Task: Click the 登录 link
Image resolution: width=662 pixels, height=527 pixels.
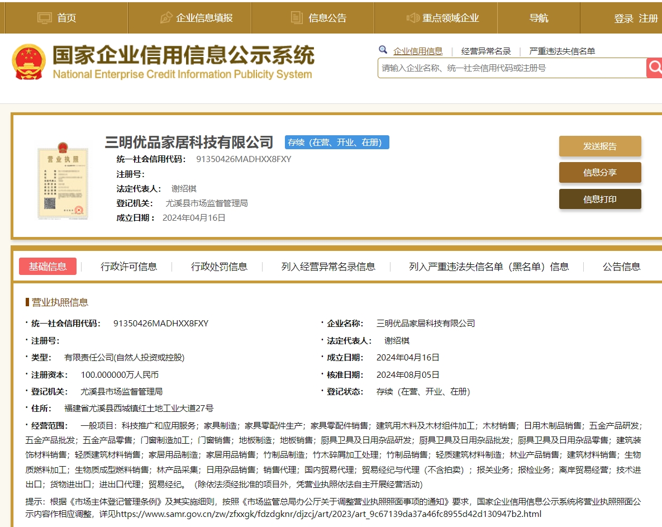Action: coord(623,18)
